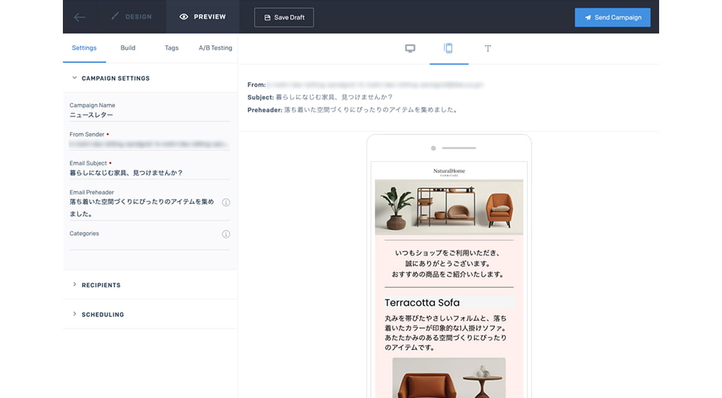Expand the Recipients section
The height and width of the screenshot is (398, 722).
[x=101, y=285]
